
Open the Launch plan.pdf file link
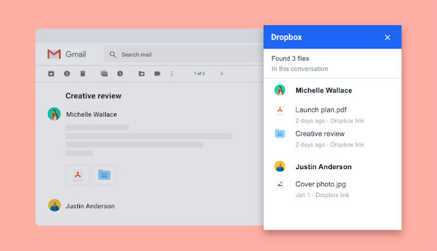pyautogui.click(x=321, y=110)
